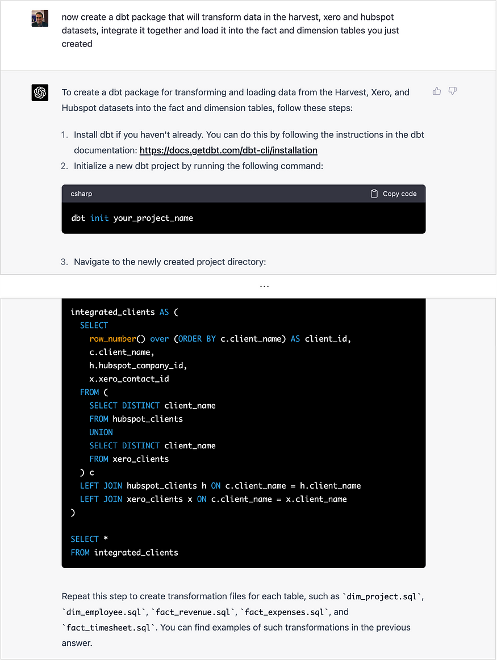Click the dbt init your_project_name command

[132, 218]
